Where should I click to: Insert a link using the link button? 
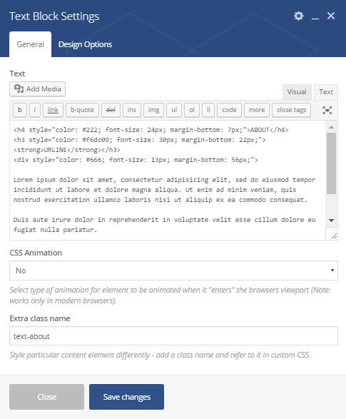[x=53, y=110]
